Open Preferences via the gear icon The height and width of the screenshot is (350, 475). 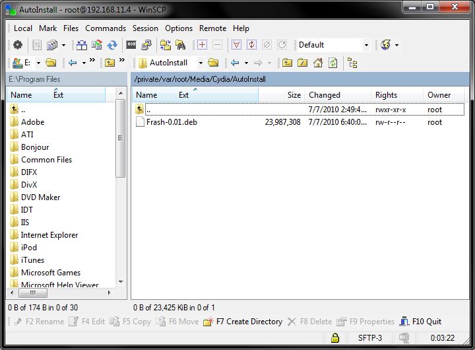18,45
